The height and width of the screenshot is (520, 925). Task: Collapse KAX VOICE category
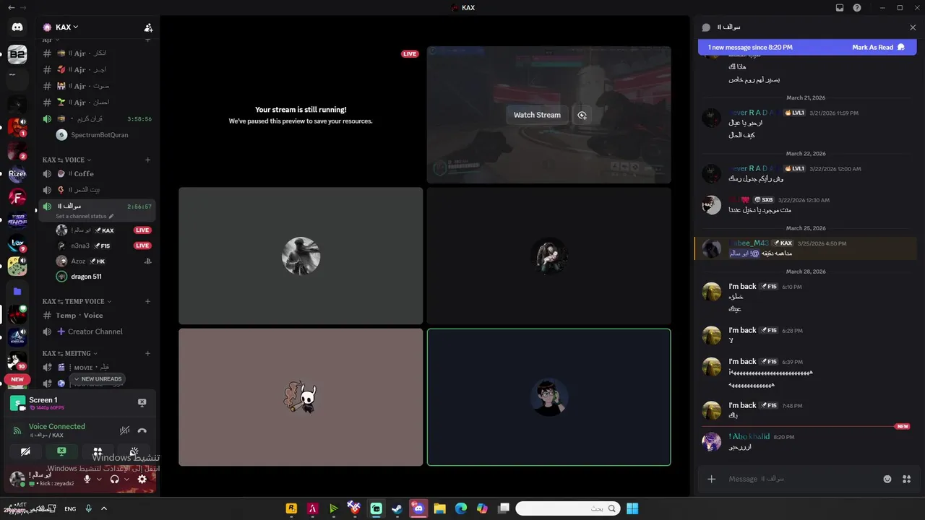(66, 160)
